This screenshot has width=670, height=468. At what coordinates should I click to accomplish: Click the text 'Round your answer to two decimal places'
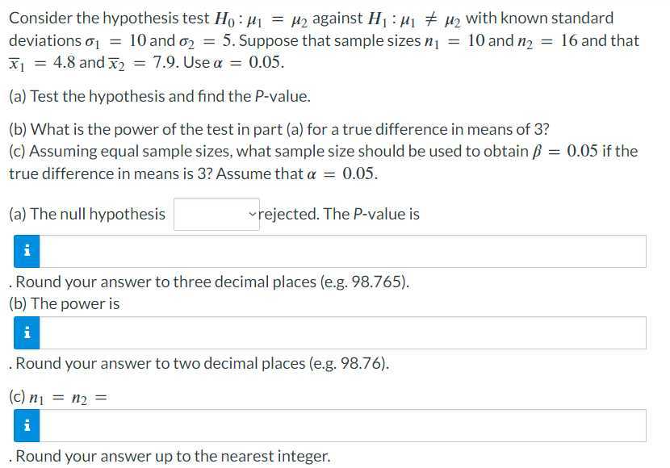pos(161,363)
